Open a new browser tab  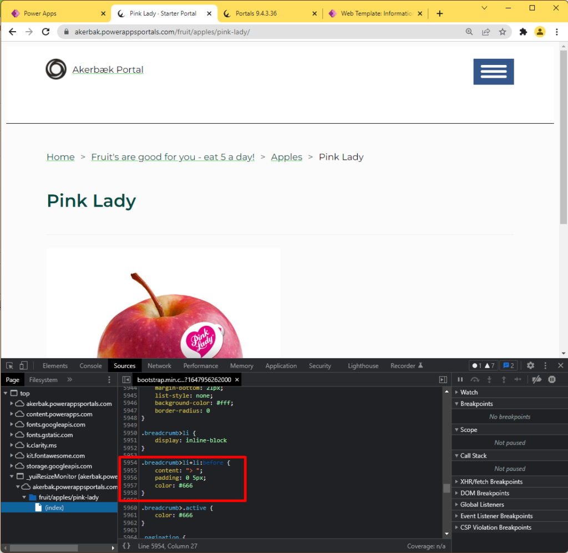439,13
